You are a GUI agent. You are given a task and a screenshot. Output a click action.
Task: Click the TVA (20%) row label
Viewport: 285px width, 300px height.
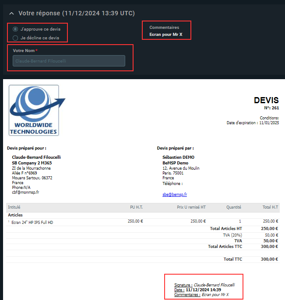(x=232, y=235)
